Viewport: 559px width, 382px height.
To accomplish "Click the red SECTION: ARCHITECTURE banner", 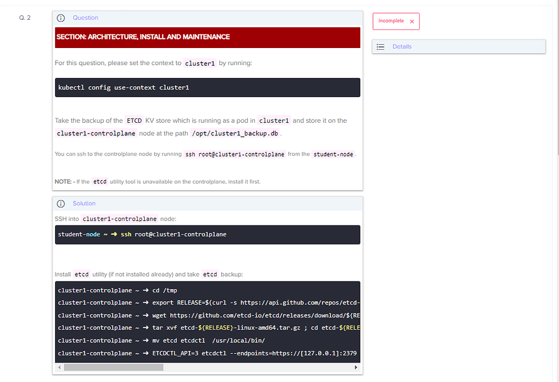I will 207,37.
